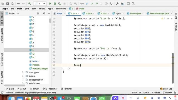
Task: Click the Open folder toolbar icon
Action: (x=3, y=4)
